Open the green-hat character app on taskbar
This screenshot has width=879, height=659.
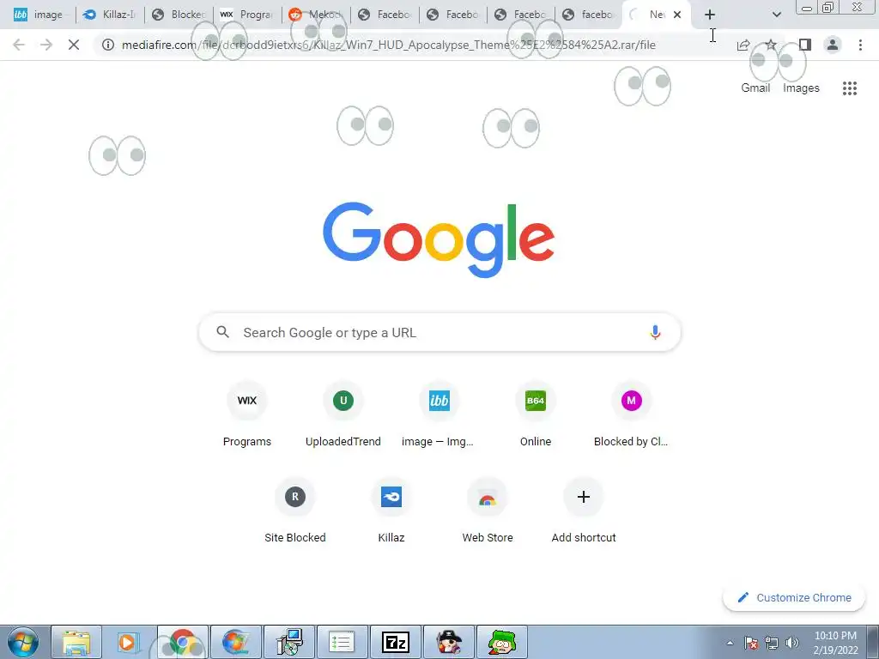[x=501, y=642]
